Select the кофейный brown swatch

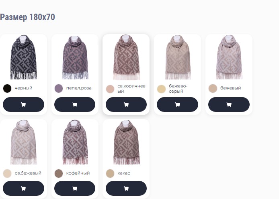click(59, 173)
